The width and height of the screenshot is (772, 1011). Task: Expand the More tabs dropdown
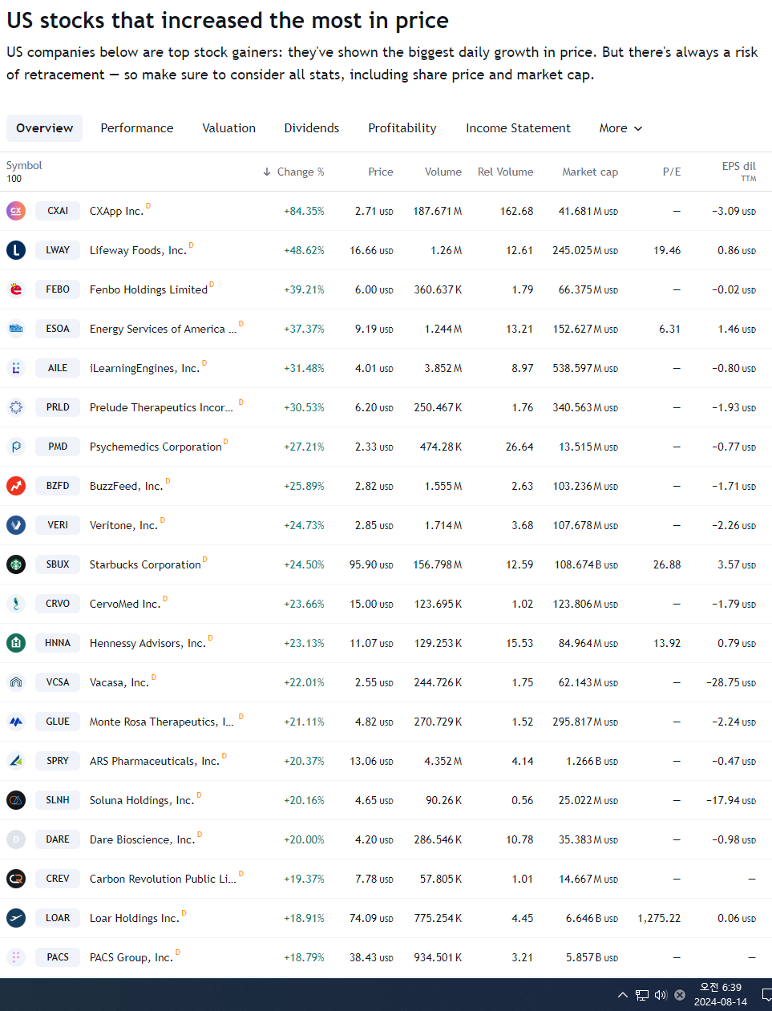point(620,128)
